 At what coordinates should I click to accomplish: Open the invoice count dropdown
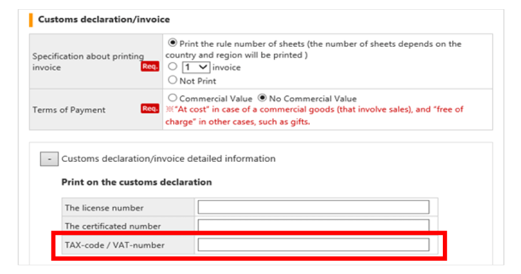click(195, 68)
